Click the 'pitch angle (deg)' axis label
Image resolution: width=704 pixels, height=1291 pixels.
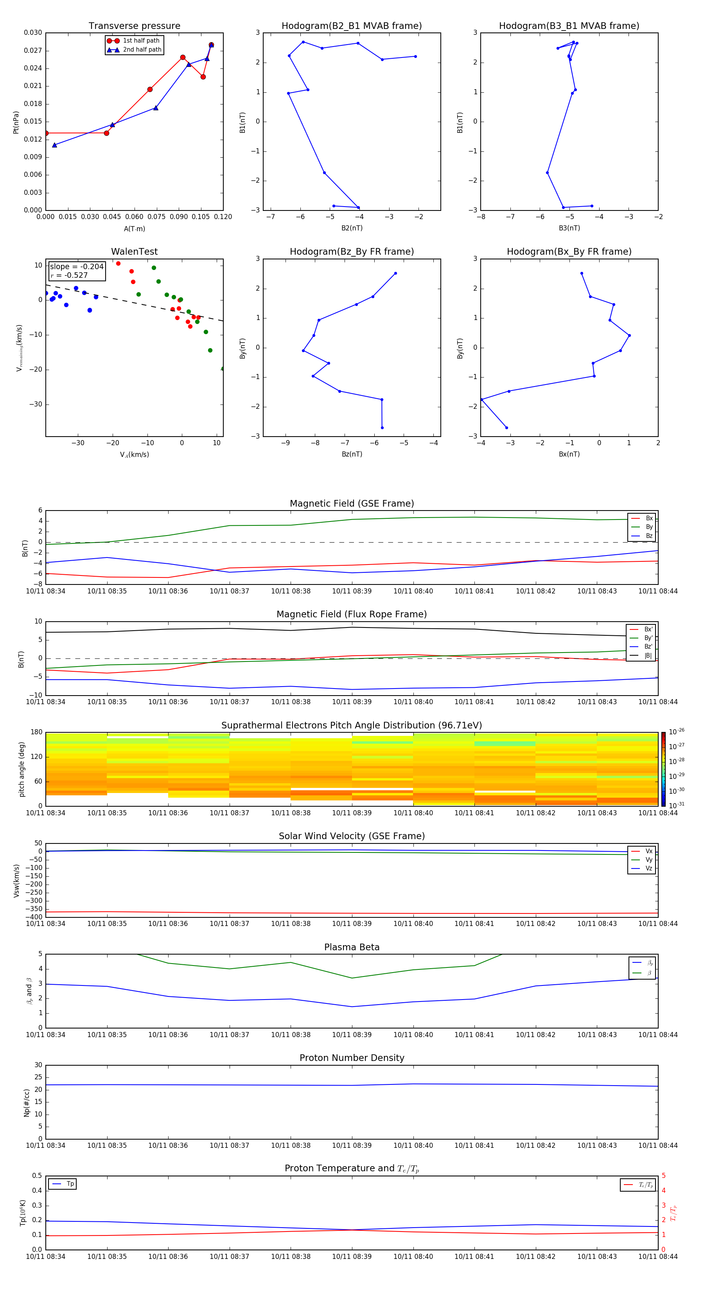click(x=22, y=769)
